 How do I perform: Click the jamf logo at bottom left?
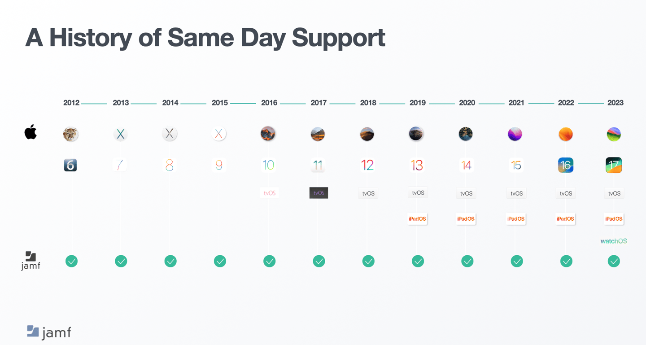[49, 332]
